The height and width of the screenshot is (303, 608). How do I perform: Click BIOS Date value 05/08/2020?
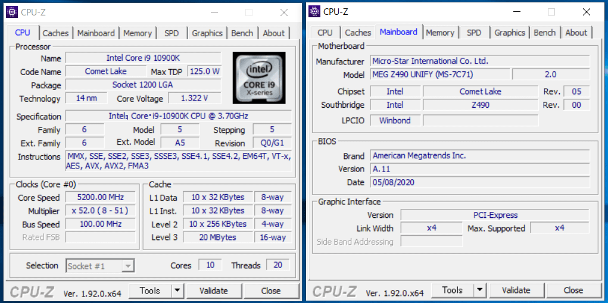[480, 182]
